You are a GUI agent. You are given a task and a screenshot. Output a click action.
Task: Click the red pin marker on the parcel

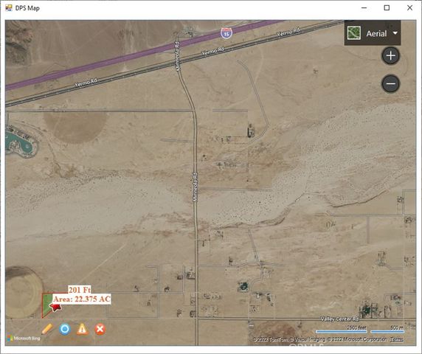(x=55, y=307)
